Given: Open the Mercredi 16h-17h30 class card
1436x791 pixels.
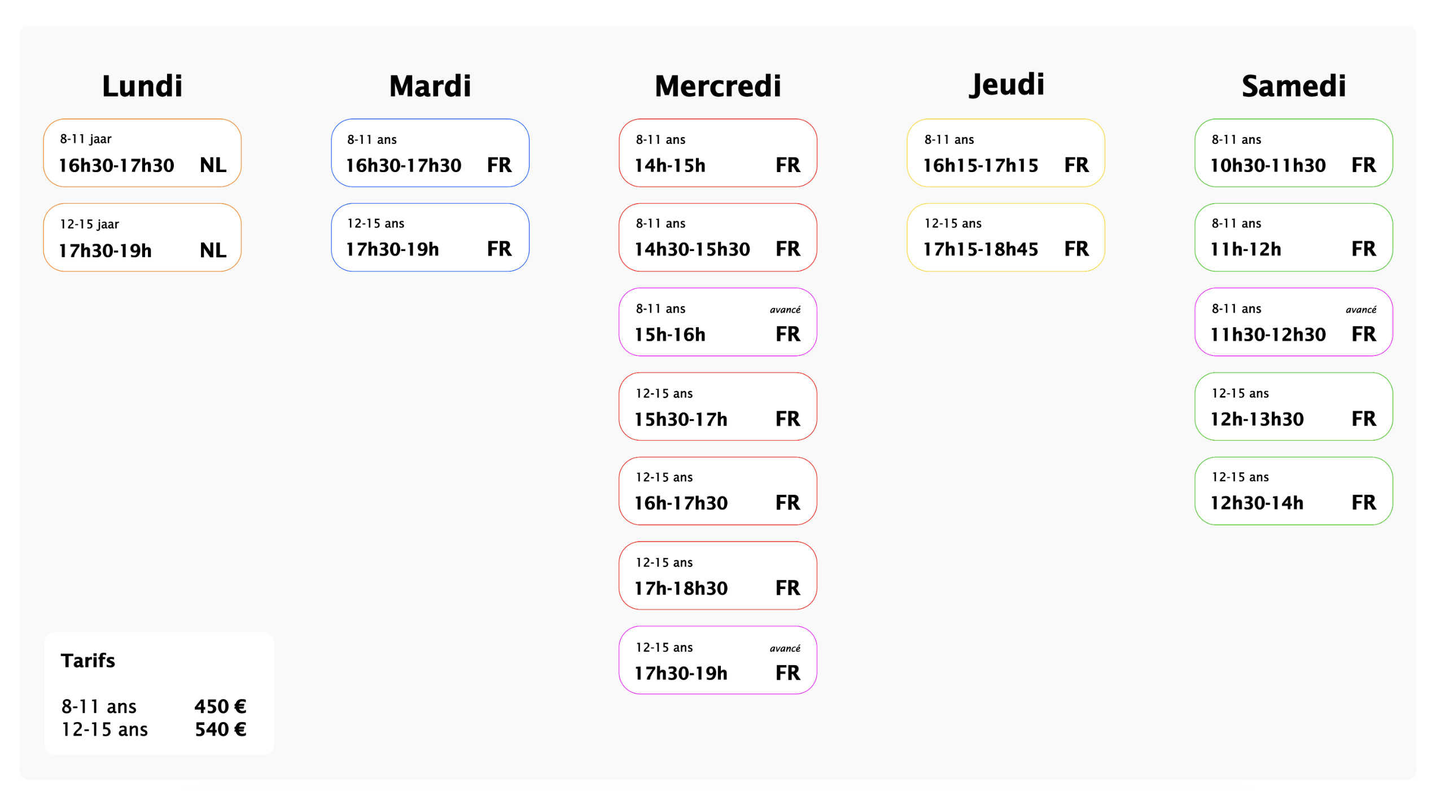Looking at the screenshot, I should click(717, 491).
